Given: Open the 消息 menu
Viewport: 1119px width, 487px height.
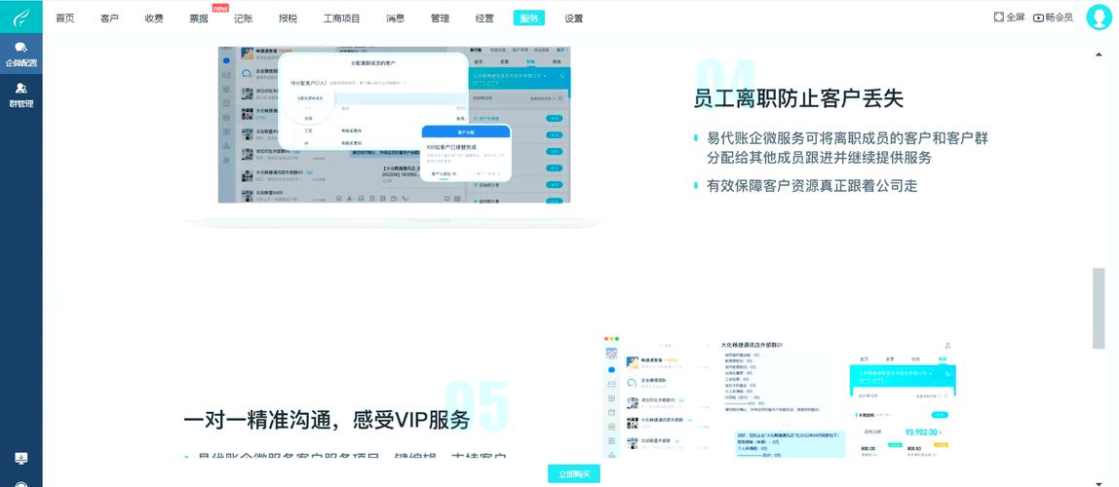Looking at the screenshot, I should (396, 19).
